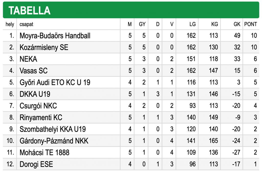Click the Dorogi ESE team name
Screen dimensions: 262x174
(x=36, y=164)
